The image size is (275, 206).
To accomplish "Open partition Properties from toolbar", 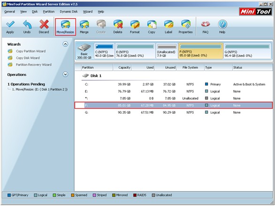I will [185, 27].
